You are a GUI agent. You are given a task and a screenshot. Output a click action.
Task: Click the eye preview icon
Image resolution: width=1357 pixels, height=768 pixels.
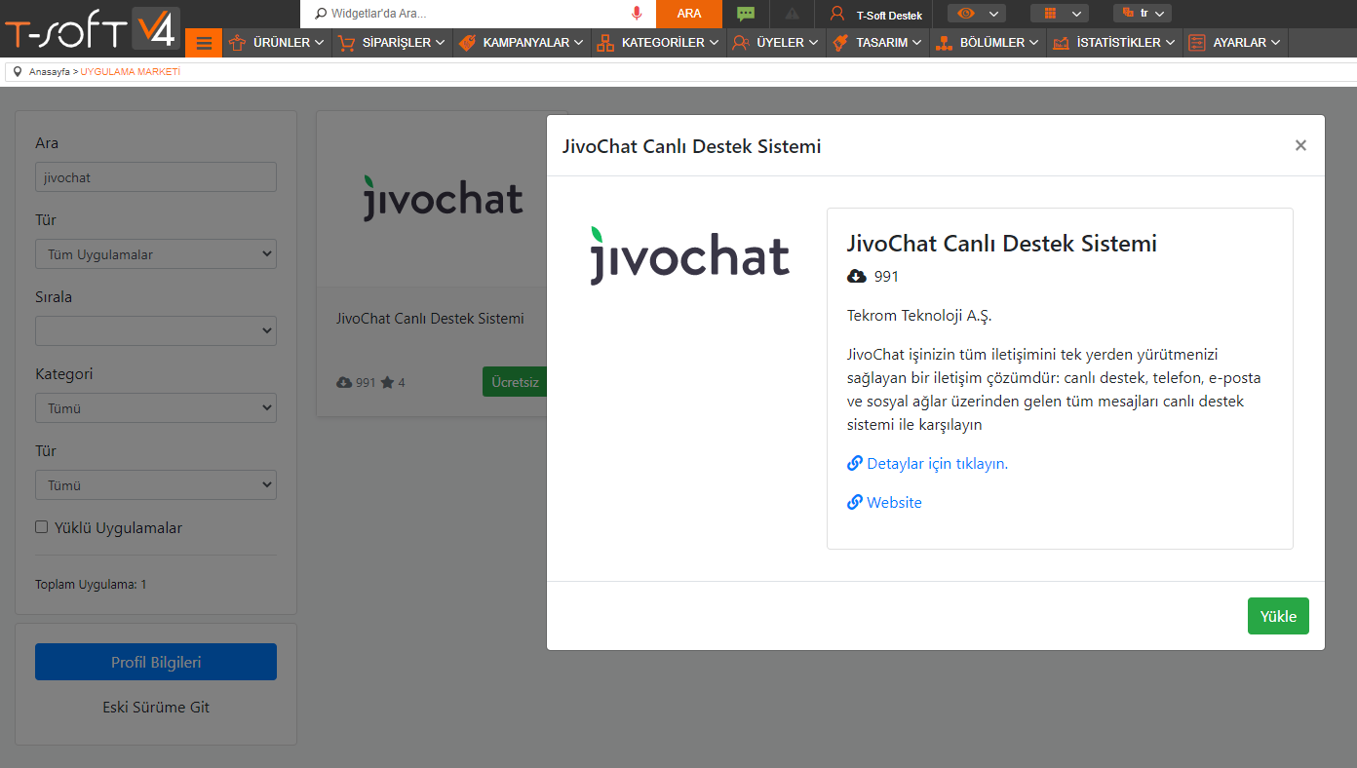[x=966, y=14]
